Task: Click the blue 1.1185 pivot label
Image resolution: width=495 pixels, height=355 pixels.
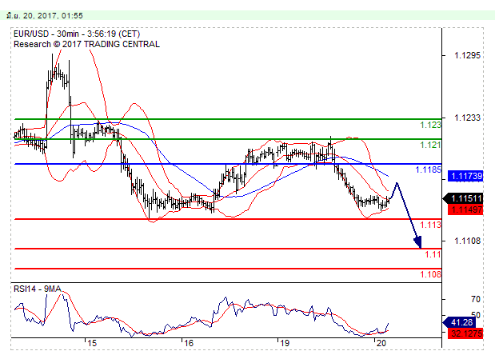Action: (428, 170)
